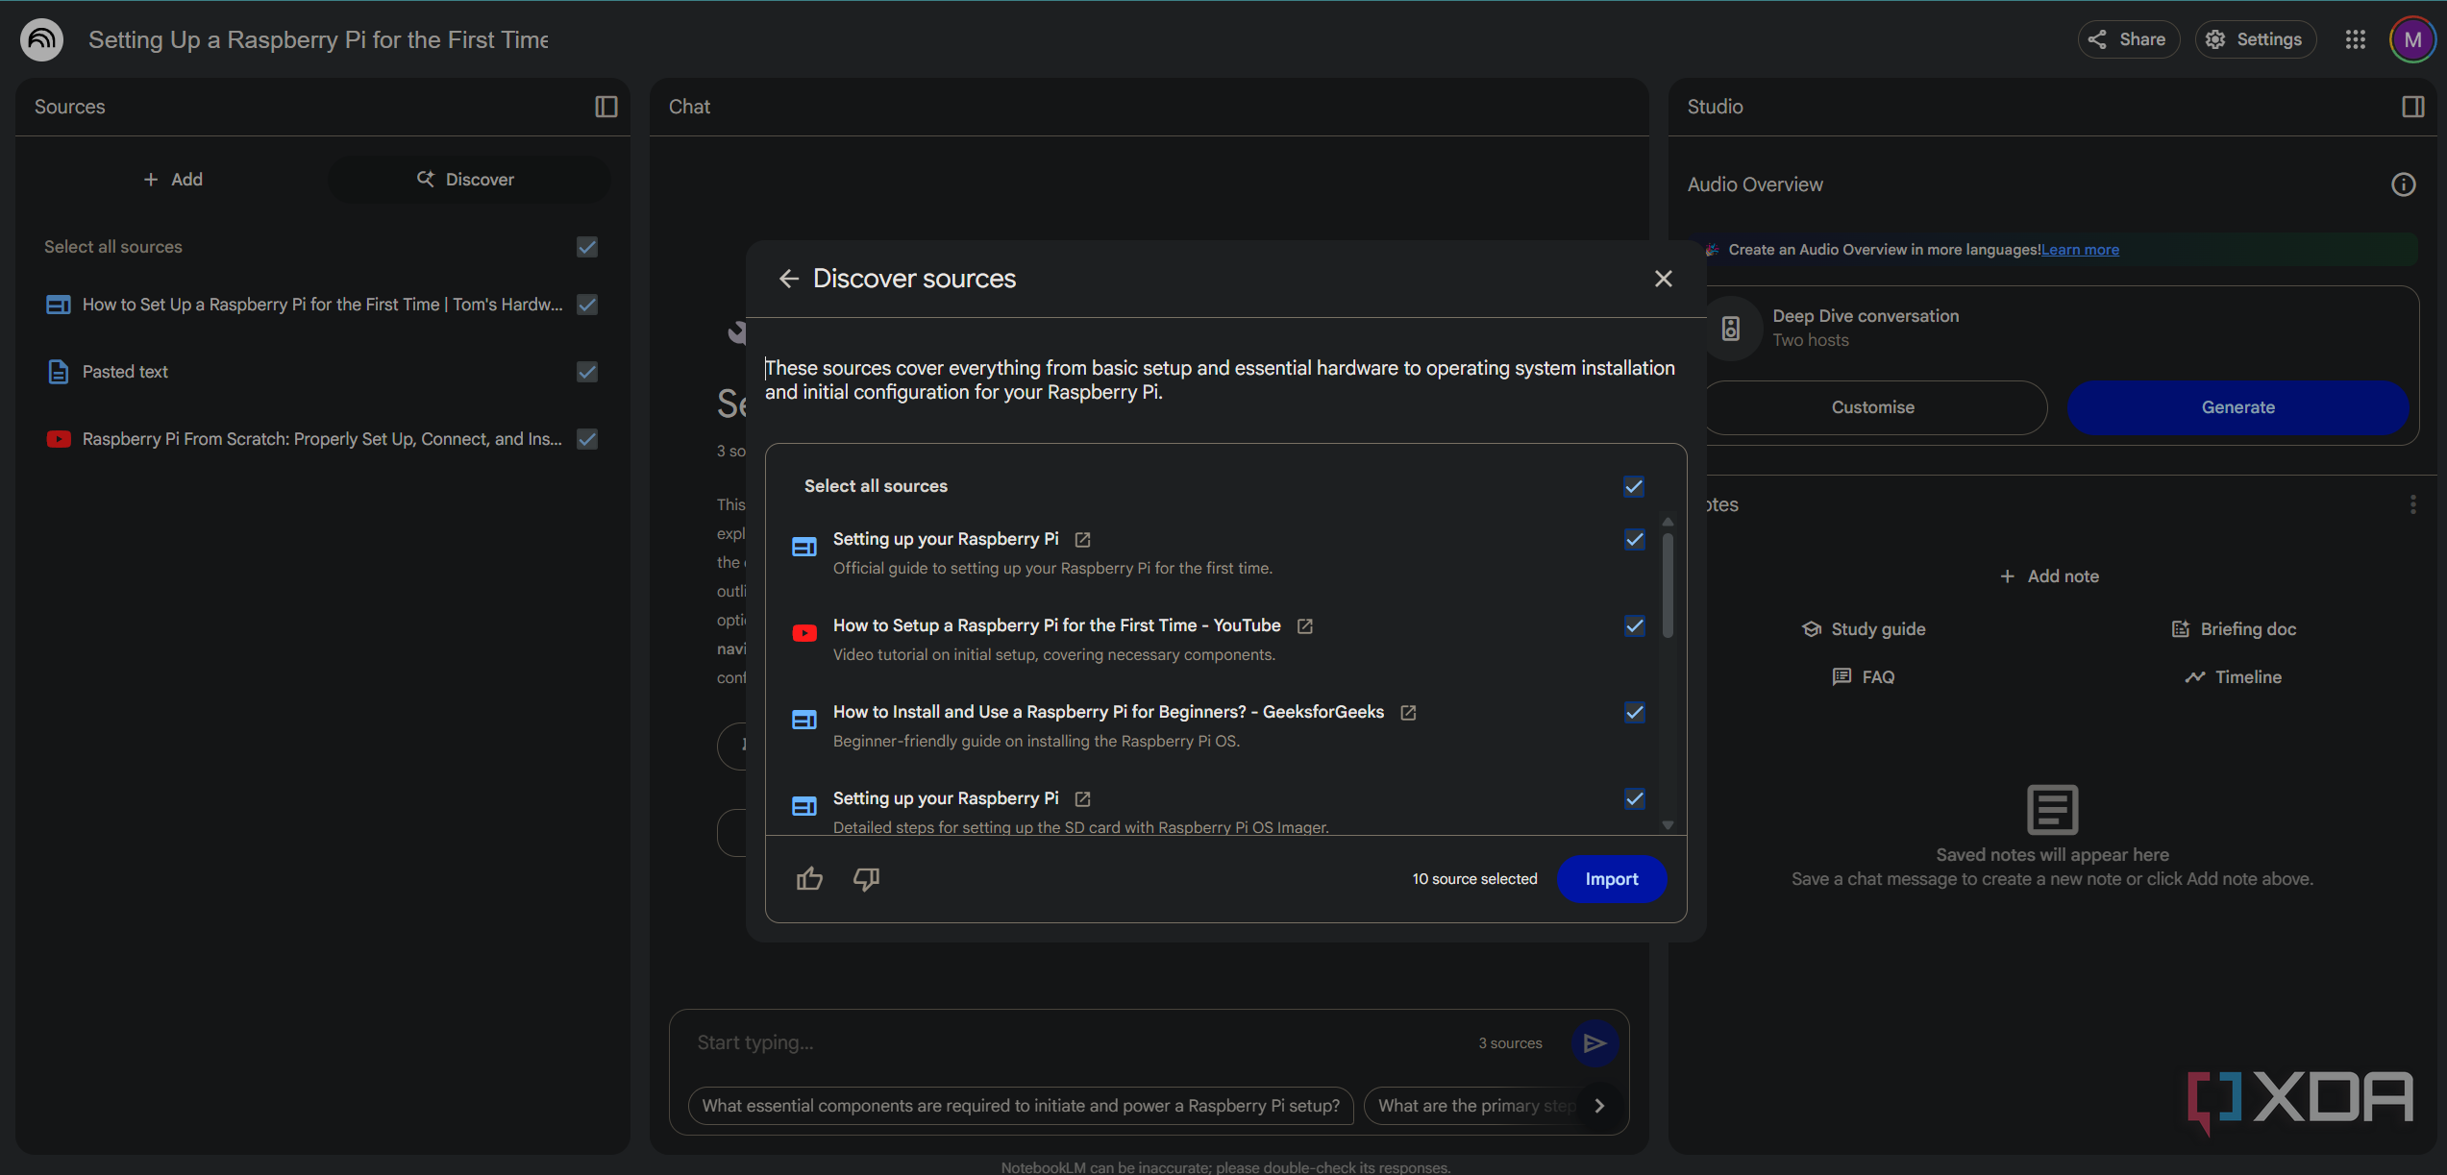Screen dimensions: 2447x1175
Task: Import the selected sources
Action: tap(1612, 879)
